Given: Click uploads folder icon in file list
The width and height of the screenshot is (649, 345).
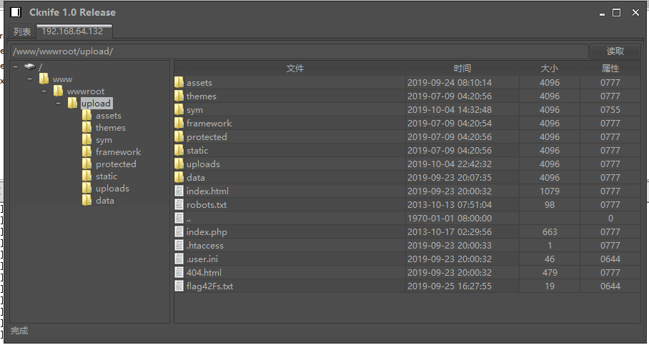Looking at the screenshot, I should click(x=179, y=164).
